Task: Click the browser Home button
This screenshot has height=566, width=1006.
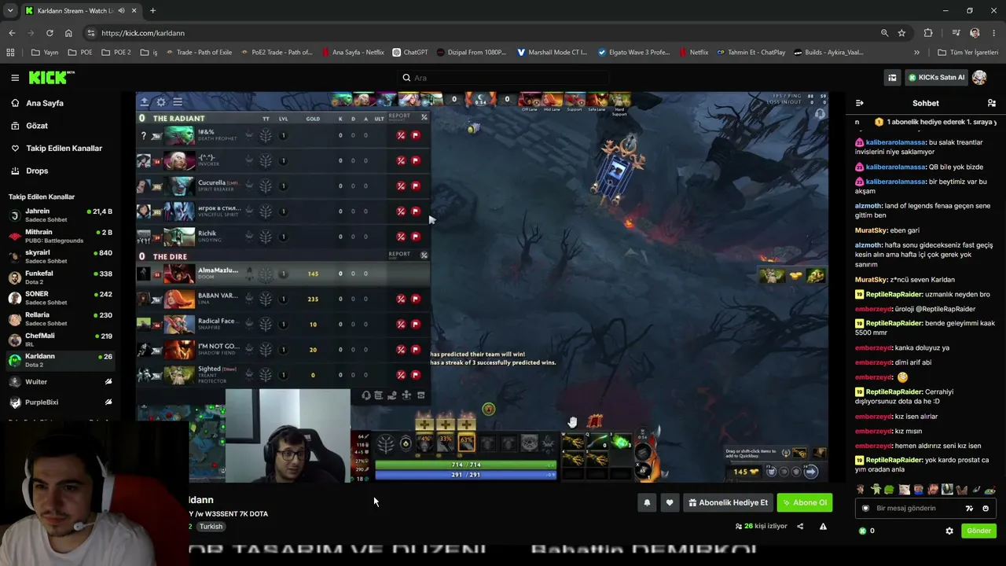Action: (x=68, y=33)
